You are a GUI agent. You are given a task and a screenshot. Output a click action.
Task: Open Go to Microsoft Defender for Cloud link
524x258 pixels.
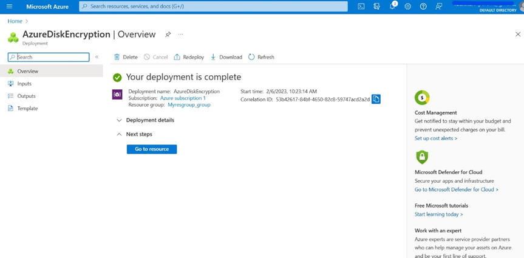(x=457, y=189)
